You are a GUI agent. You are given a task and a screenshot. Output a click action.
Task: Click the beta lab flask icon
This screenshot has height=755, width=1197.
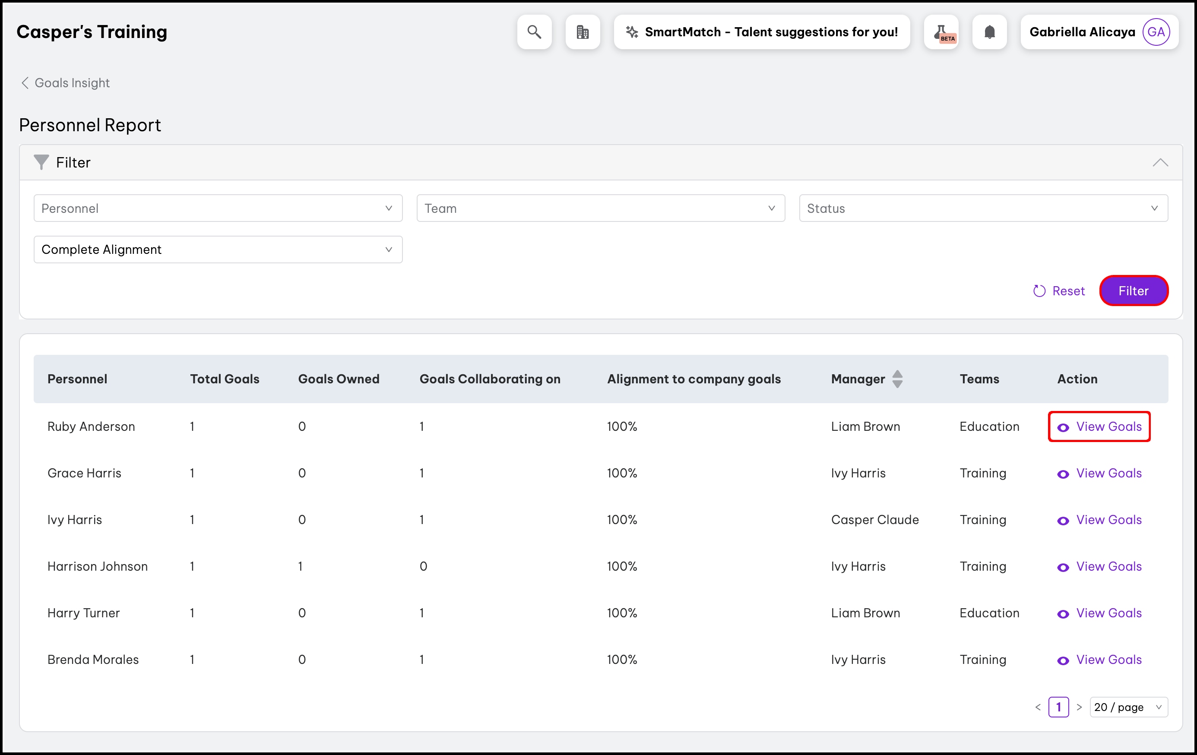pos(941,32)
